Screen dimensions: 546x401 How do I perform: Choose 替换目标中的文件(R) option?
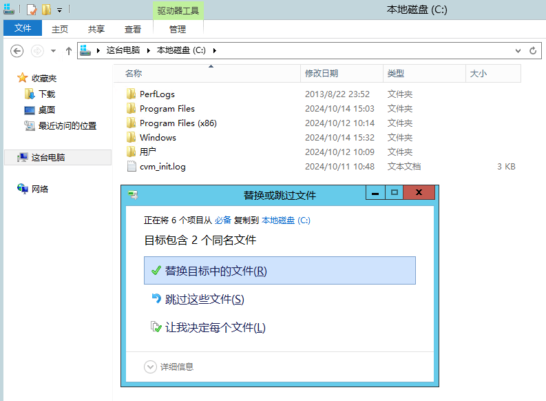[280, 271]
